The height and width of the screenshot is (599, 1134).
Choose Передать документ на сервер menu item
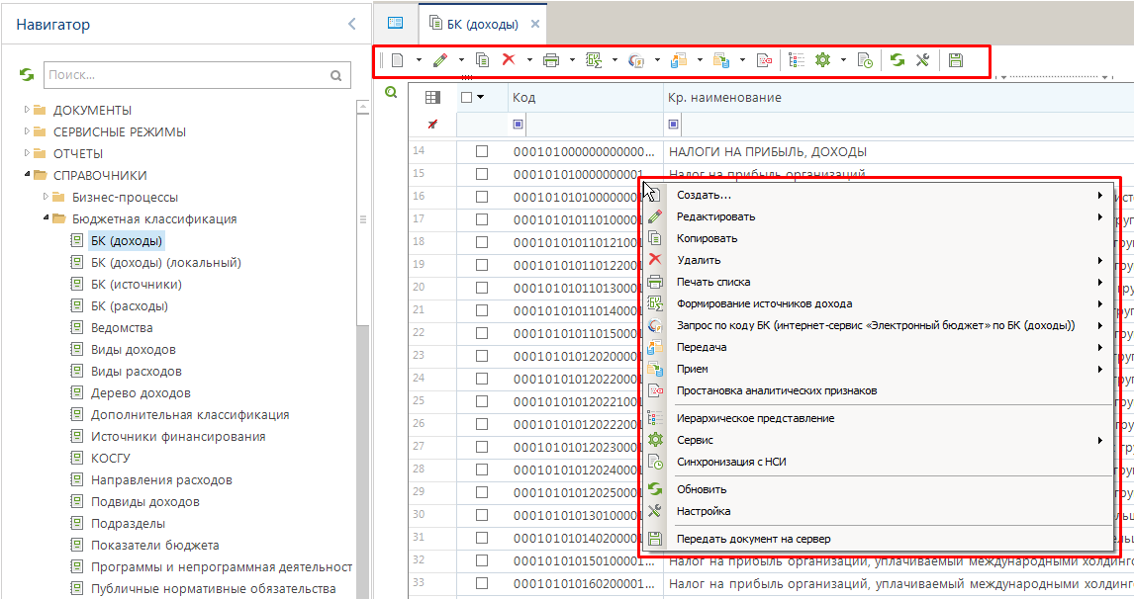[x=878, y=539]
